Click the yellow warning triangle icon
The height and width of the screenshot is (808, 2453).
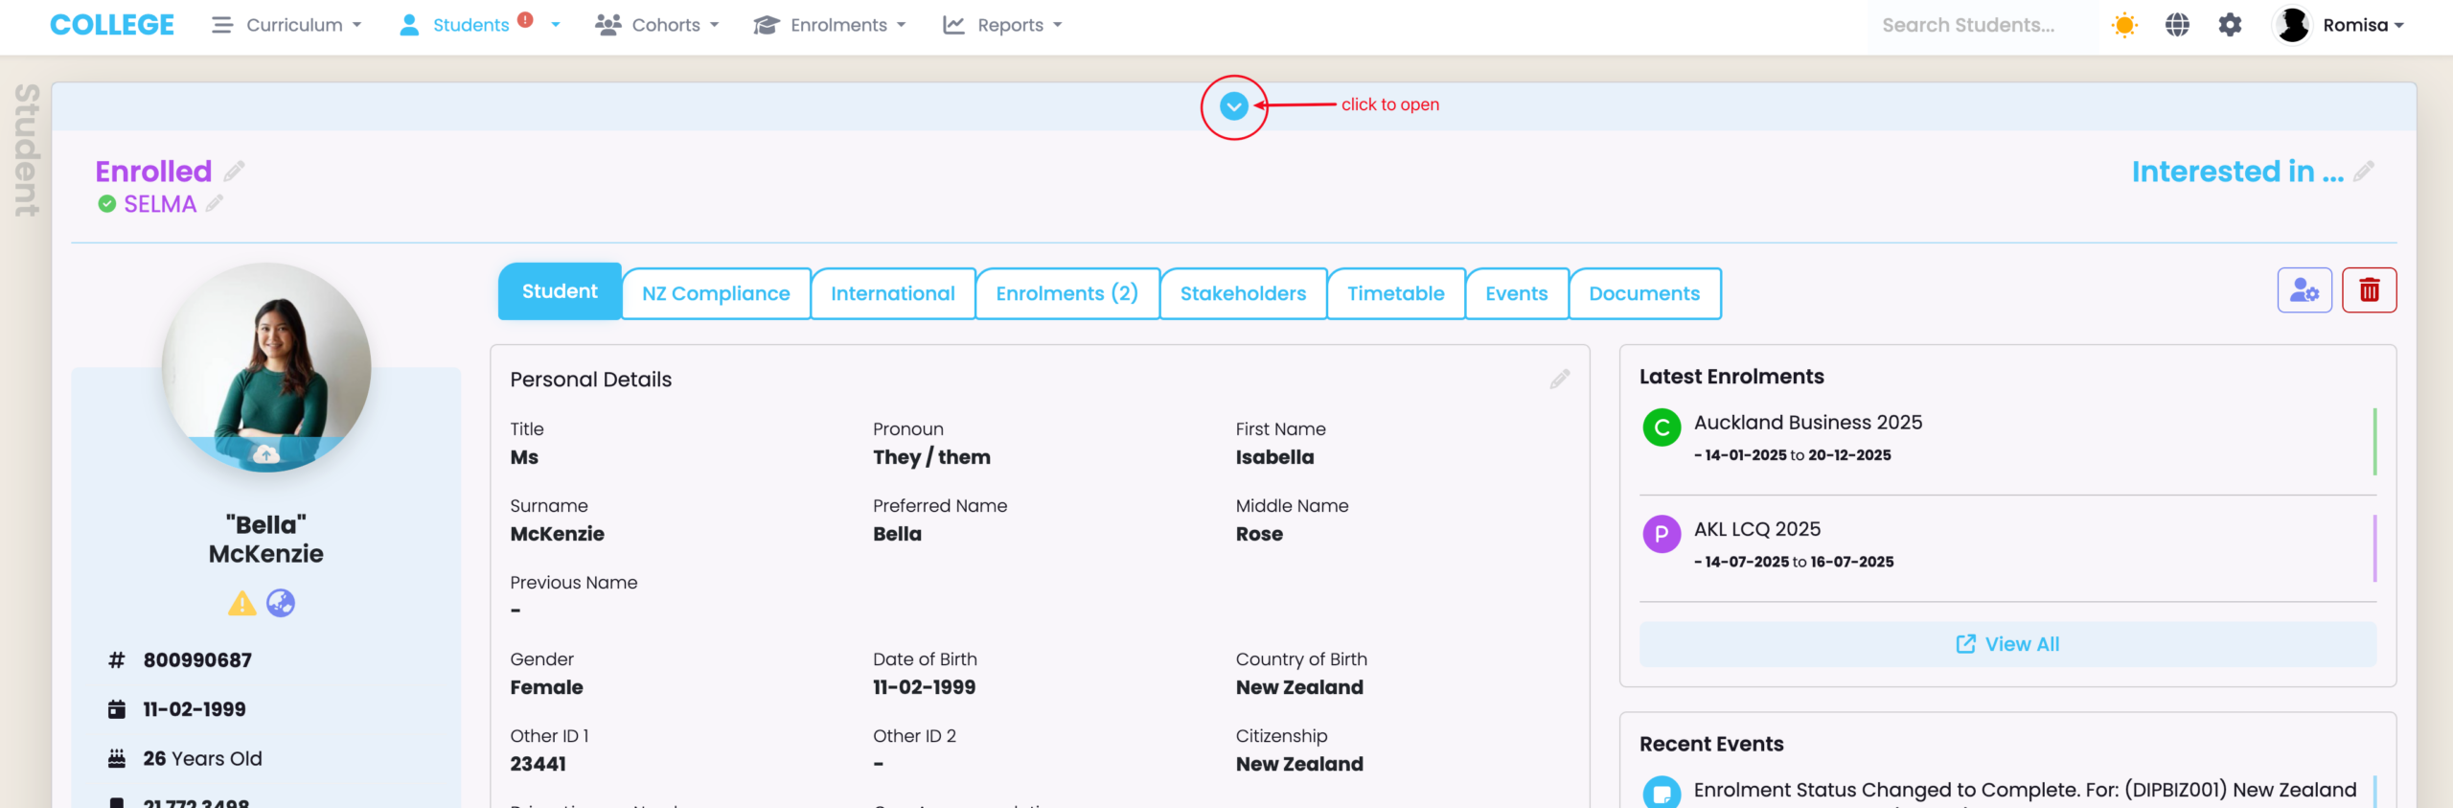[241, 603]
